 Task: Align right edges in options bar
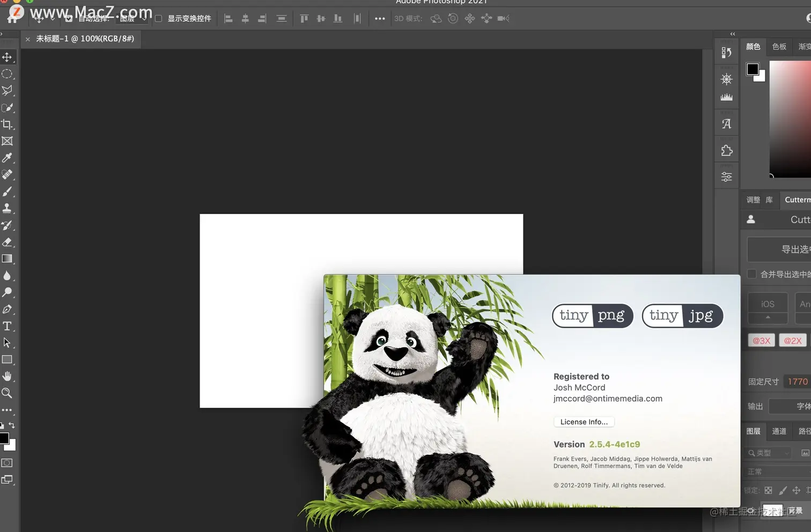pyautogui.click(x=262, y=19)
